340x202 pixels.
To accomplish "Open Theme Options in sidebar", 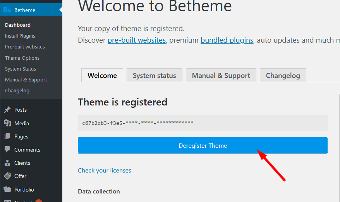I will [22, 58].
